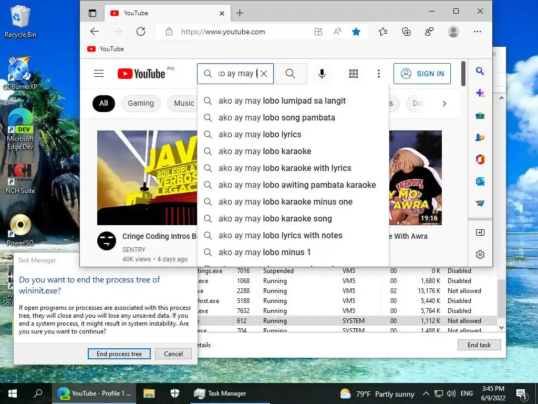Open Windows Start menu
This screenshot has width=538, height=404.
pos(13,393)
